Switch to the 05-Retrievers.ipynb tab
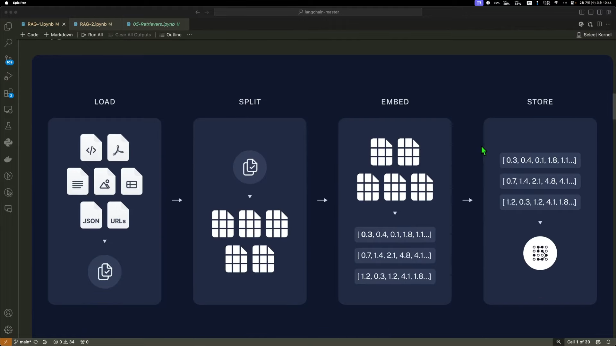Viewport: 616px width, 346px height. [x=154, y=24]
